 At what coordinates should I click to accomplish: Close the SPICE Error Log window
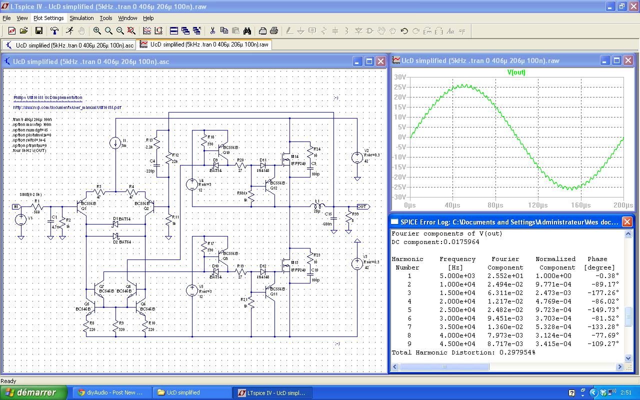(627, 221)
